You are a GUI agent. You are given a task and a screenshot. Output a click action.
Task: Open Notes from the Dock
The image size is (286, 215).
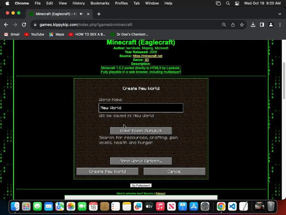(x=127, y=206)
